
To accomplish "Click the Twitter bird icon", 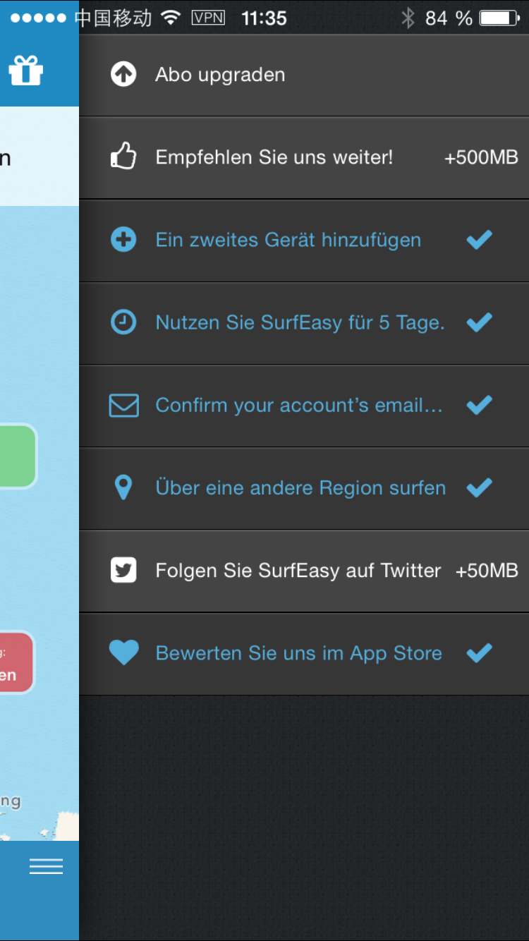I will (123, 570).
